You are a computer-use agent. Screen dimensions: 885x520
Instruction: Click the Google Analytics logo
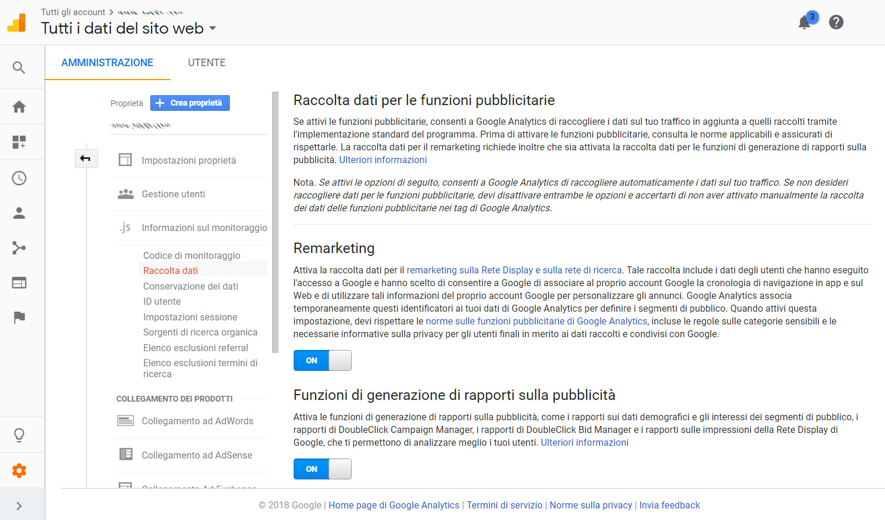point(16,23)
